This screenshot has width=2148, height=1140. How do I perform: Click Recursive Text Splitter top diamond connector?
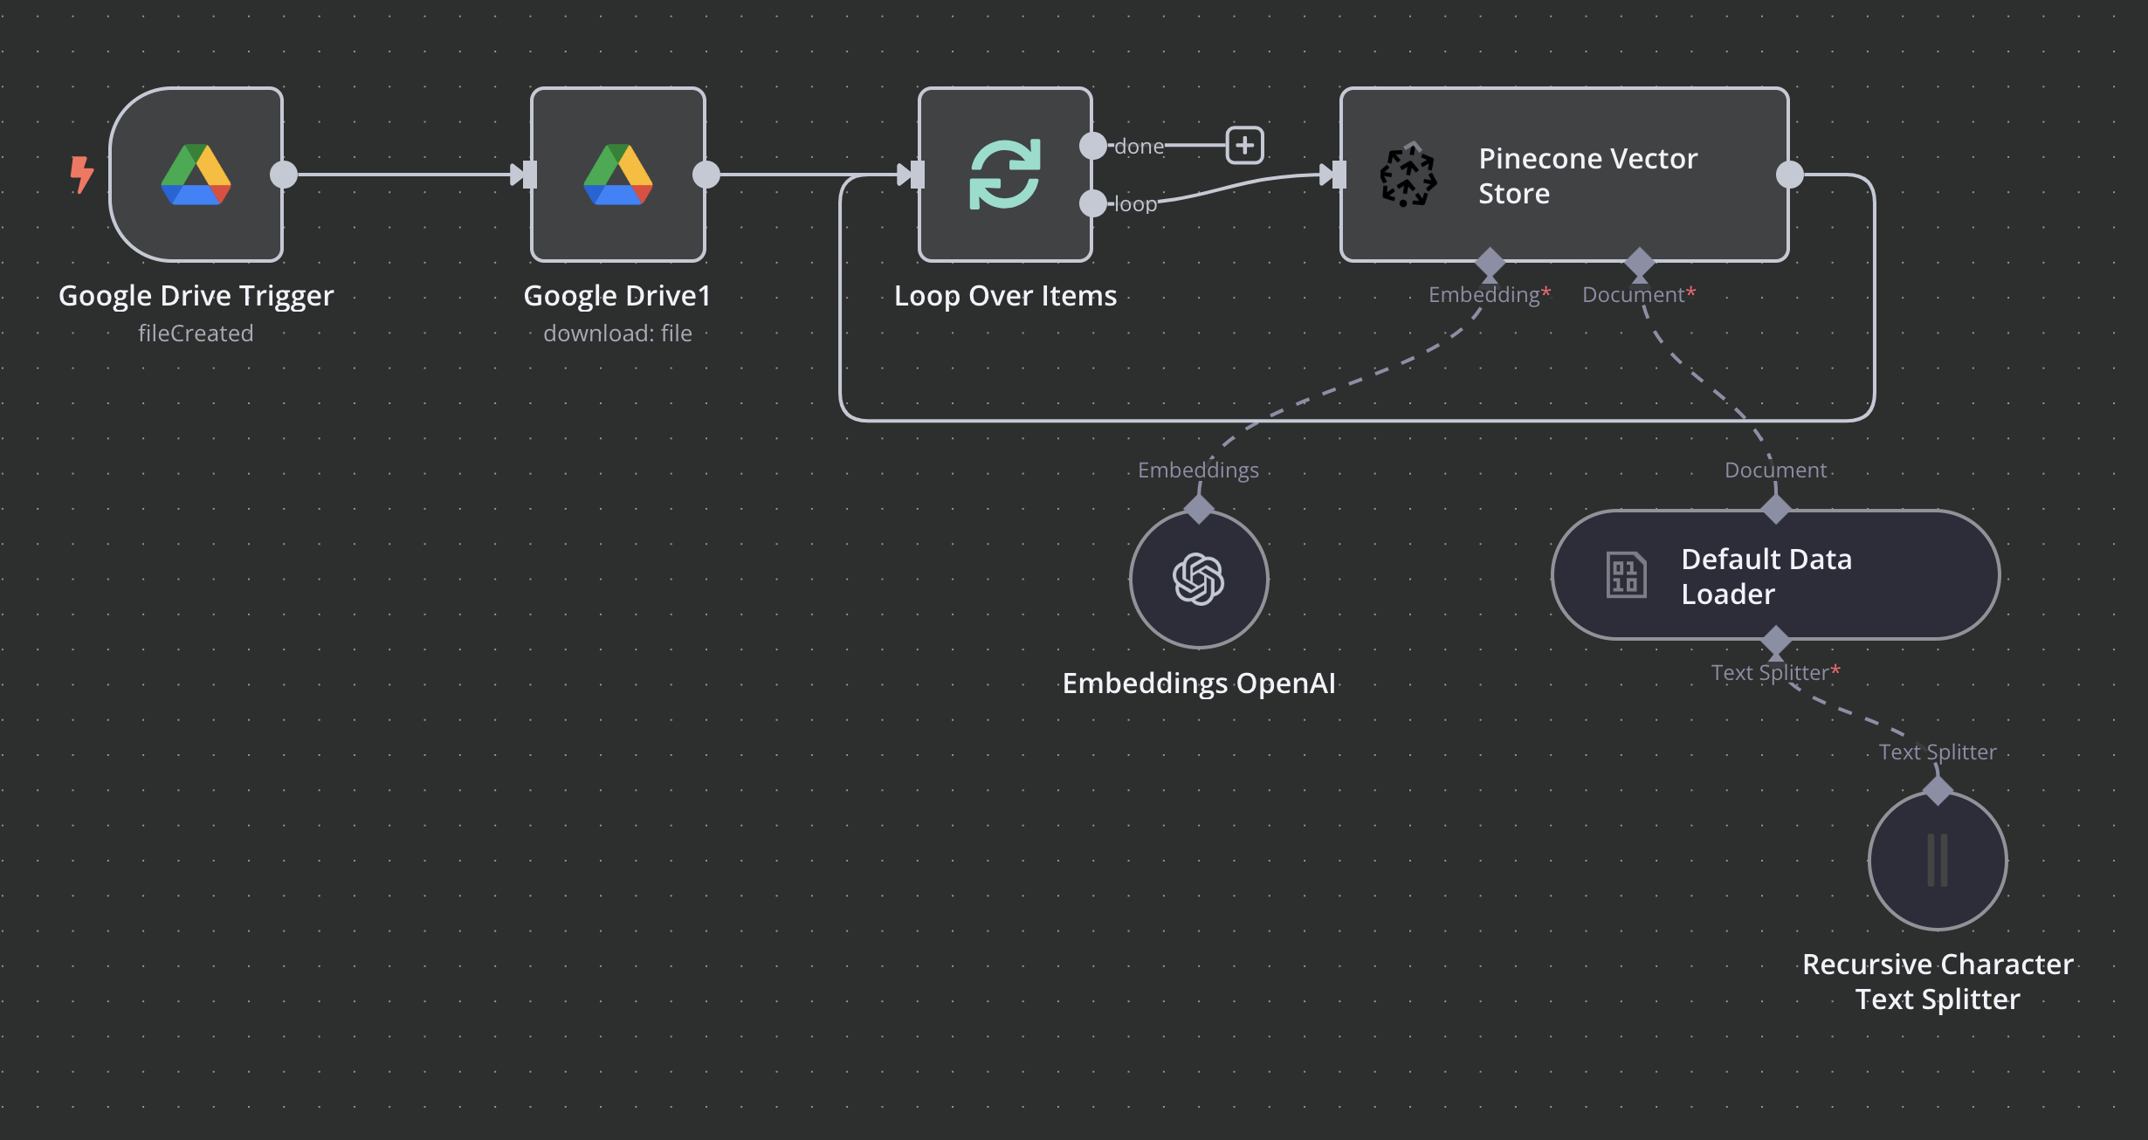[x=1938, y=791]
